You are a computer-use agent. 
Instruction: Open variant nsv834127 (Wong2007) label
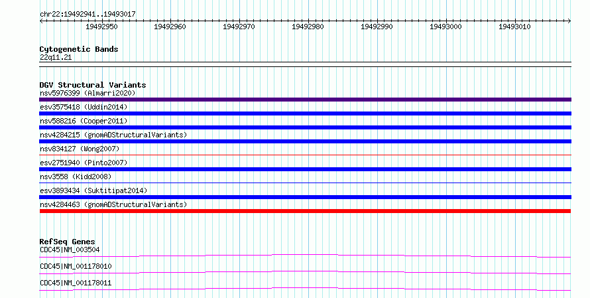[x=80, y=149]
